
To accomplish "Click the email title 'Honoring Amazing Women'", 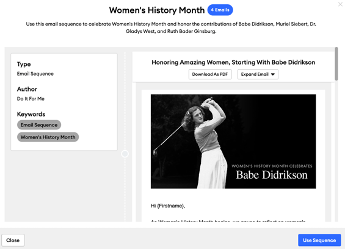I will click(x=233, y=62).
